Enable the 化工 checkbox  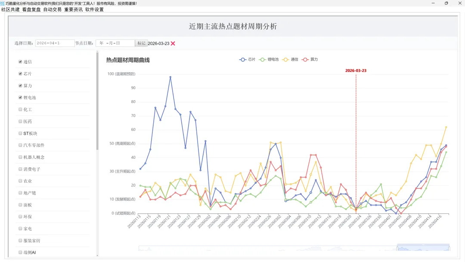click(20, 109)
